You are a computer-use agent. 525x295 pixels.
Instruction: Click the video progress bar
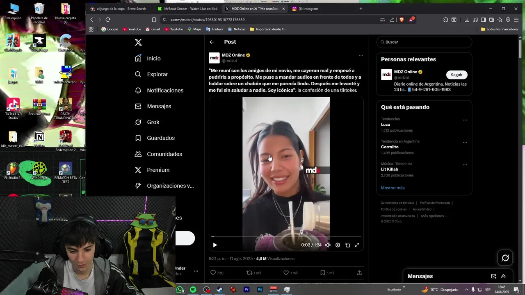point(286,237)
